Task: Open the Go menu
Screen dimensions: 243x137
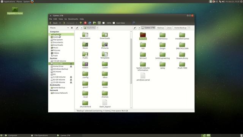Action: tap(66, 19)
